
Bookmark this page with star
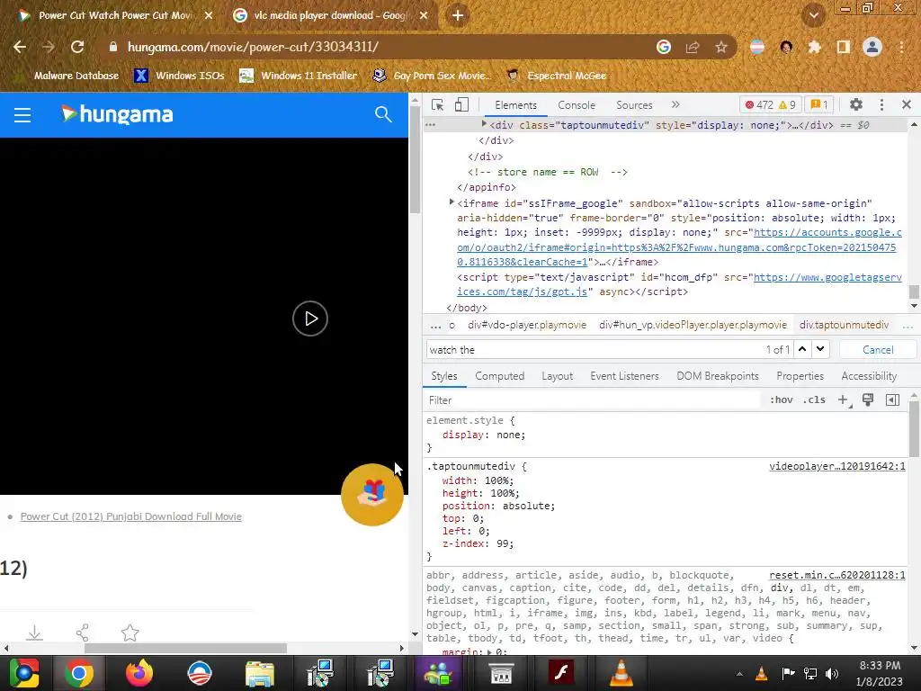click(x=720, y=47)
